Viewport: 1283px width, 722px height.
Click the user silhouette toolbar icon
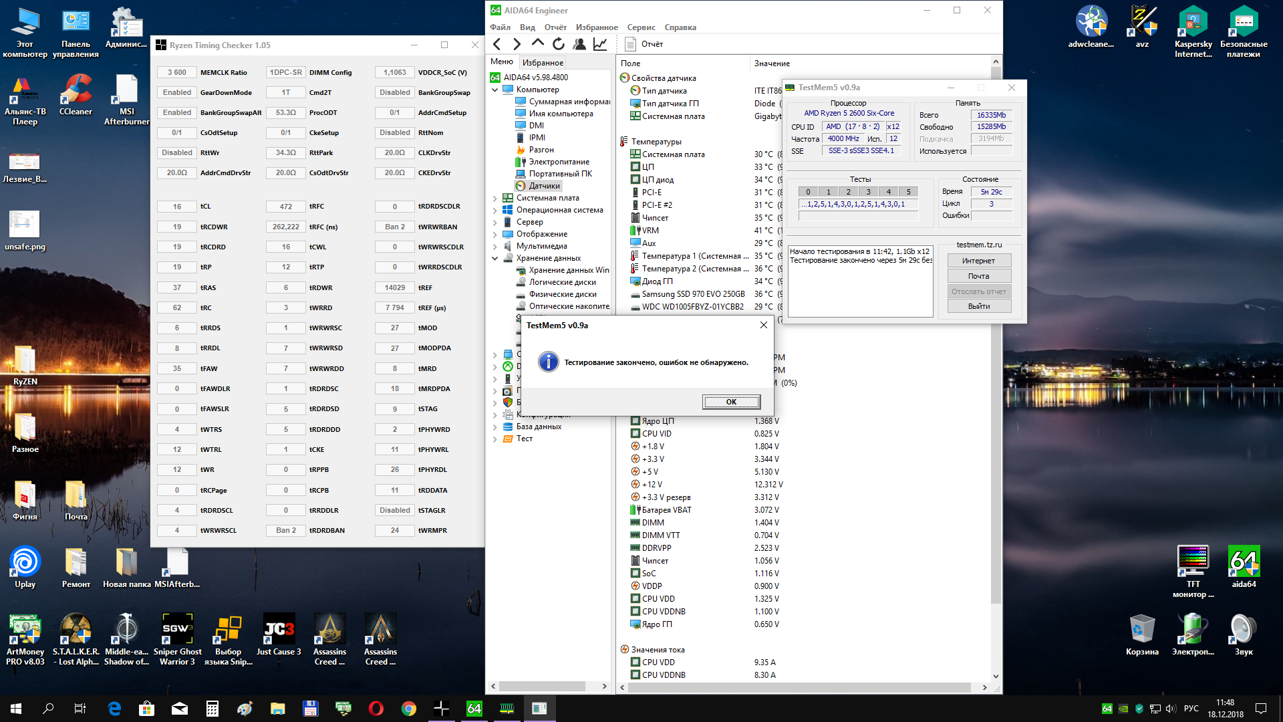579,44
